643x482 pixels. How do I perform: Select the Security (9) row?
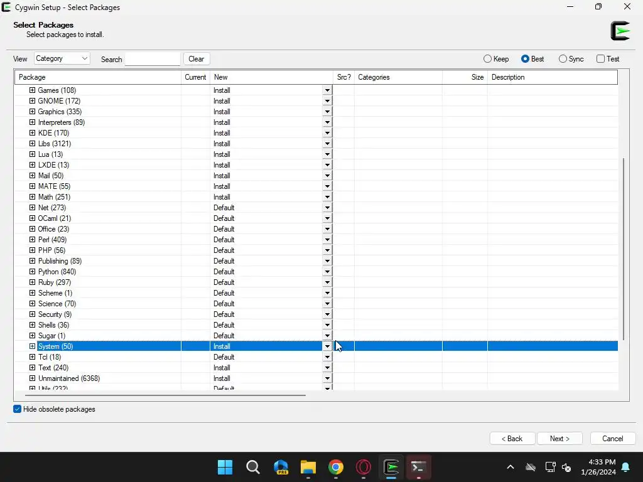coord(316,314)
